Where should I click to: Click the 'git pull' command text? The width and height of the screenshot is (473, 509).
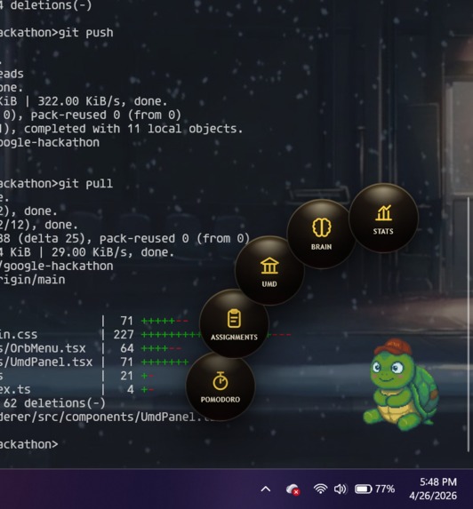coord(85,184)
